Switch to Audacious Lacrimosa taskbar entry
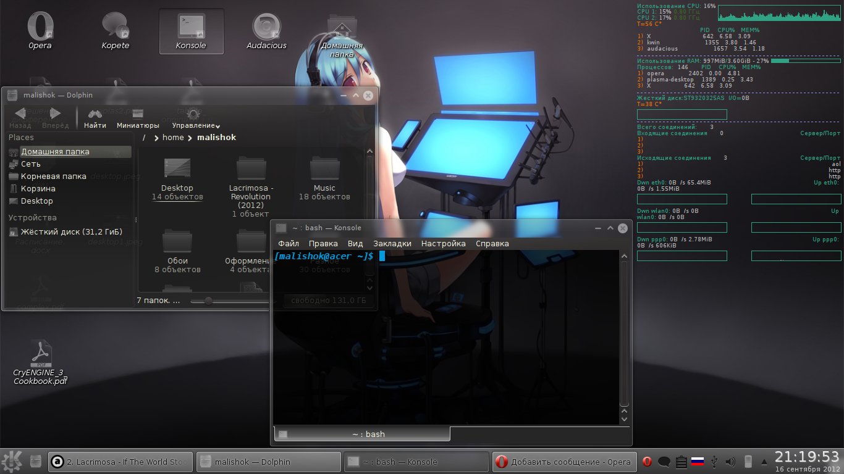The image size is (844, 474). pos(120,461)
